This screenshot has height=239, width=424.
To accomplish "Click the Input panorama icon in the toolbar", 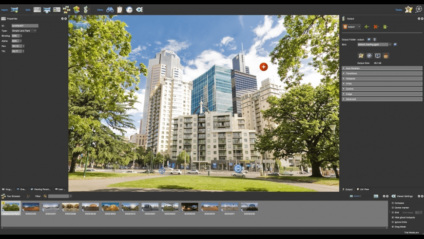I will (x=14, y=10).
